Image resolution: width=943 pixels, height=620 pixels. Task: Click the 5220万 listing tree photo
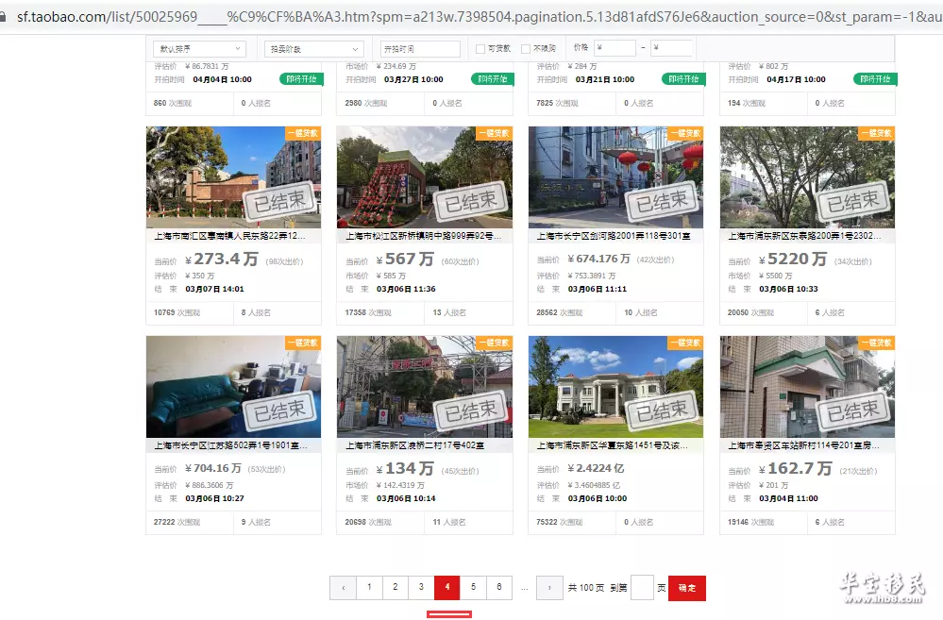pyautogui.click(x=807, y=176)
